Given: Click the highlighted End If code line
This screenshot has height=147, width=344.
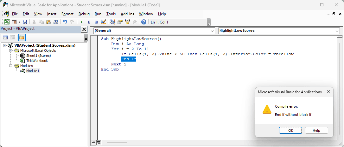Looking at the screenshot, I should (x=129, y=59).
